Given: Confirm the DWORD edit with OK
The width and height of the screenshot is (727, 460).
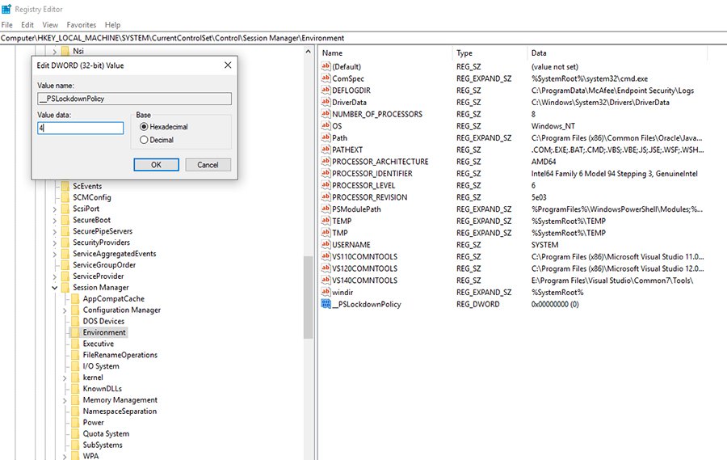Looking at the screenshot, I should pos(156,164).
